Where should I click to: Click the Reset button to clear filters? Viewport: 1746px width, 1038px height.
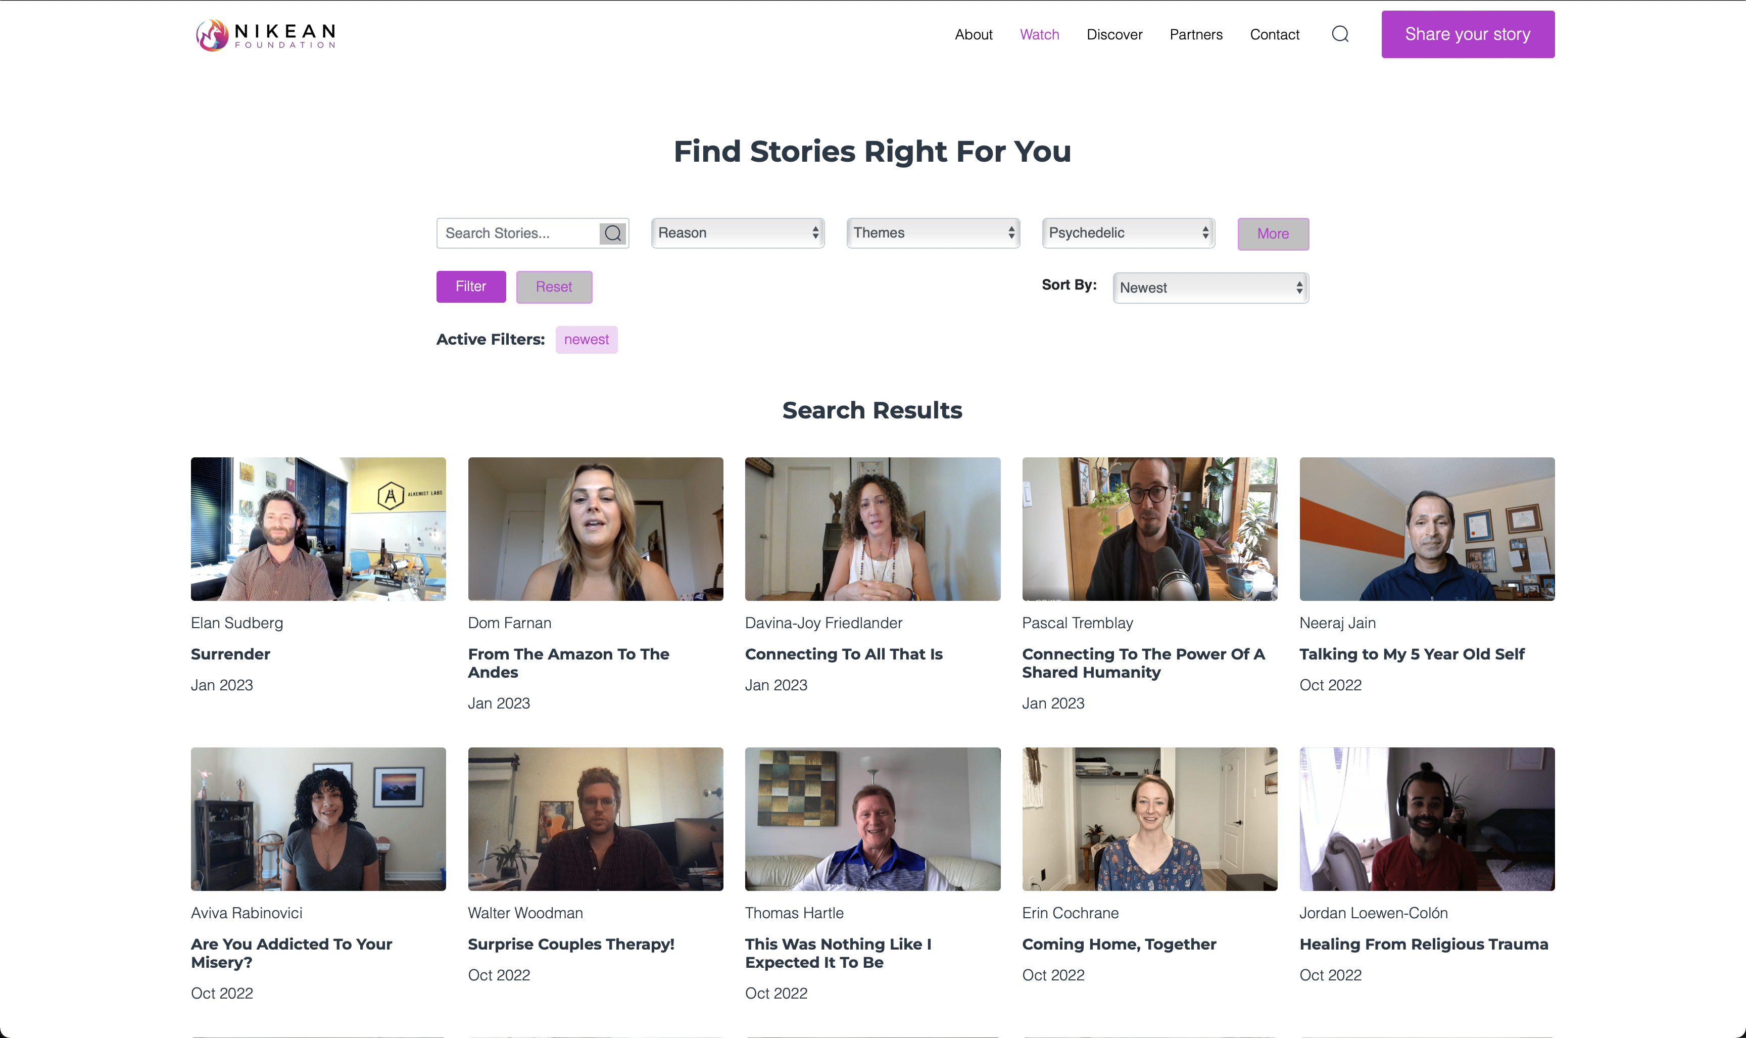pyautogui.click(x=553, y=286)
